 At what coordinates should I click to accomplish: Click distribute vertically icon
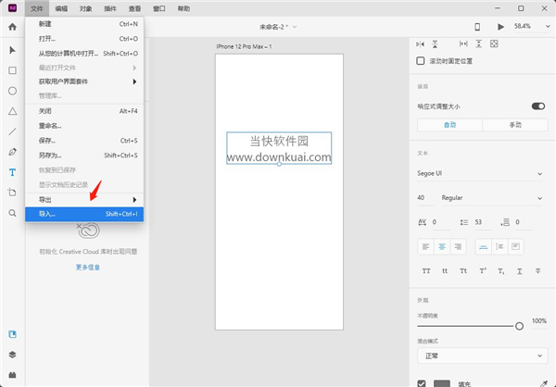(479, 44)
